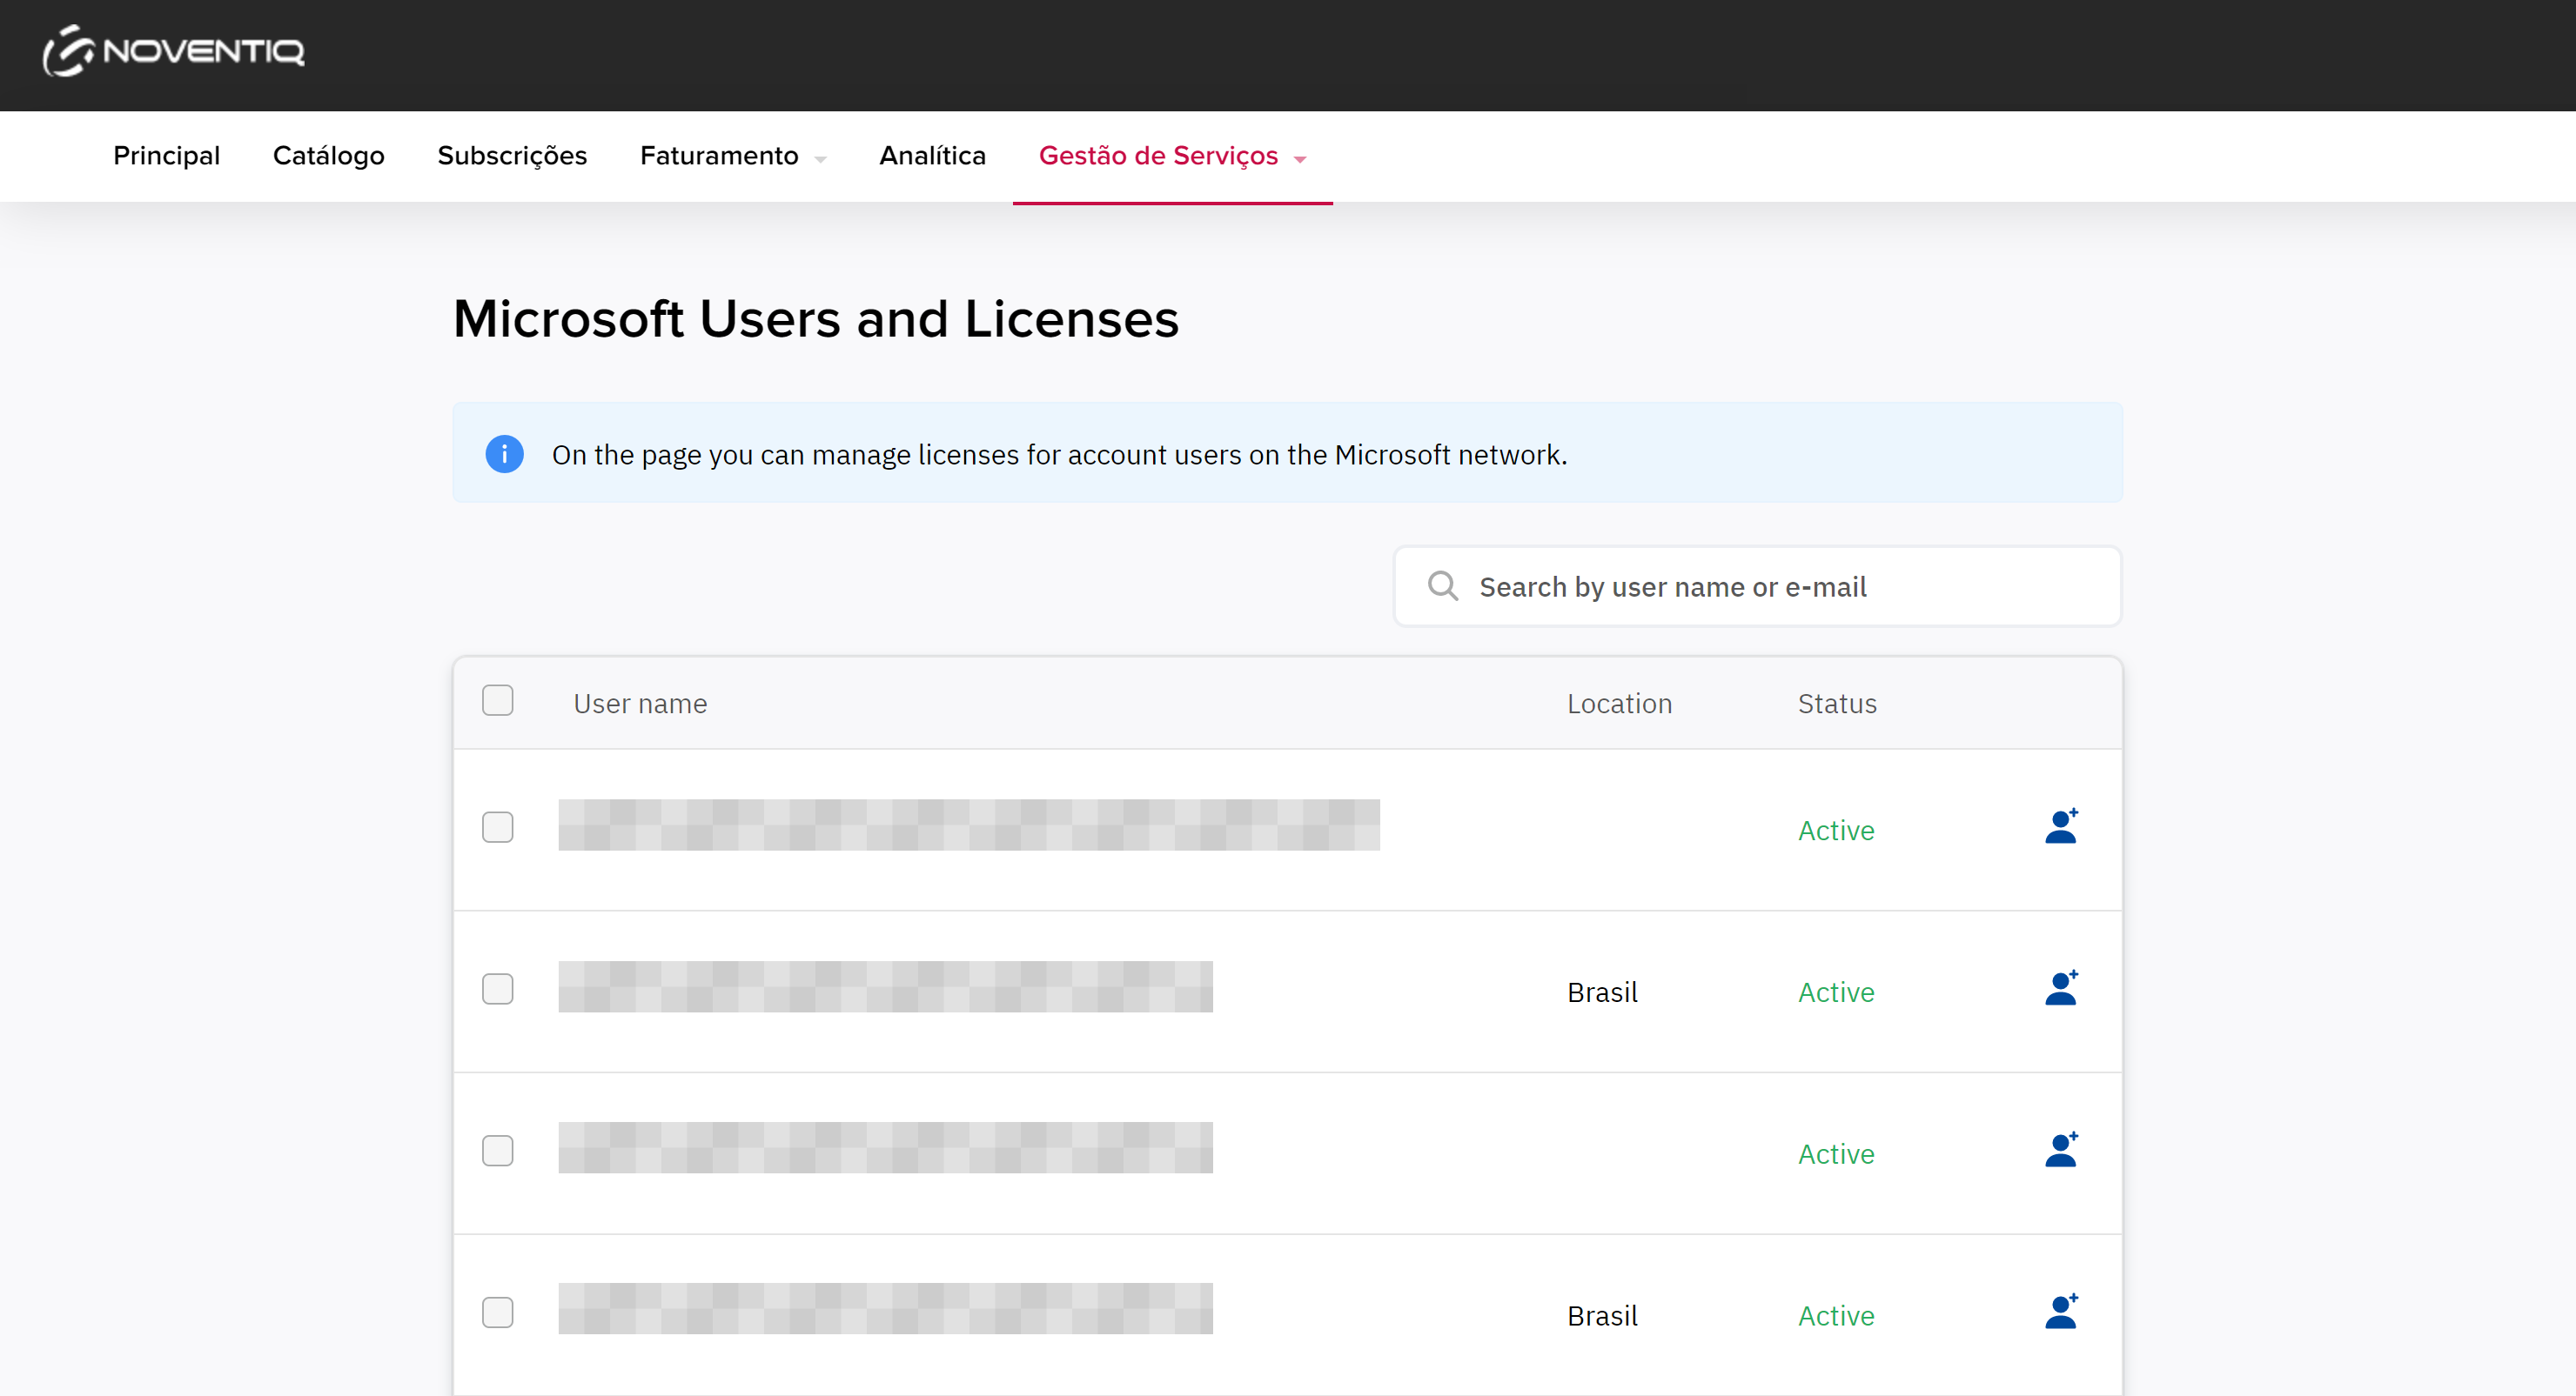Click add-user icon in first row
This screenshot has width=2576, height=1396.
pyautogui.click(x=2060, y=827)
